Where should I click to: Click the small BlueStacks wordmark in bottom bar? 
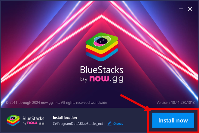pos(33,119)
